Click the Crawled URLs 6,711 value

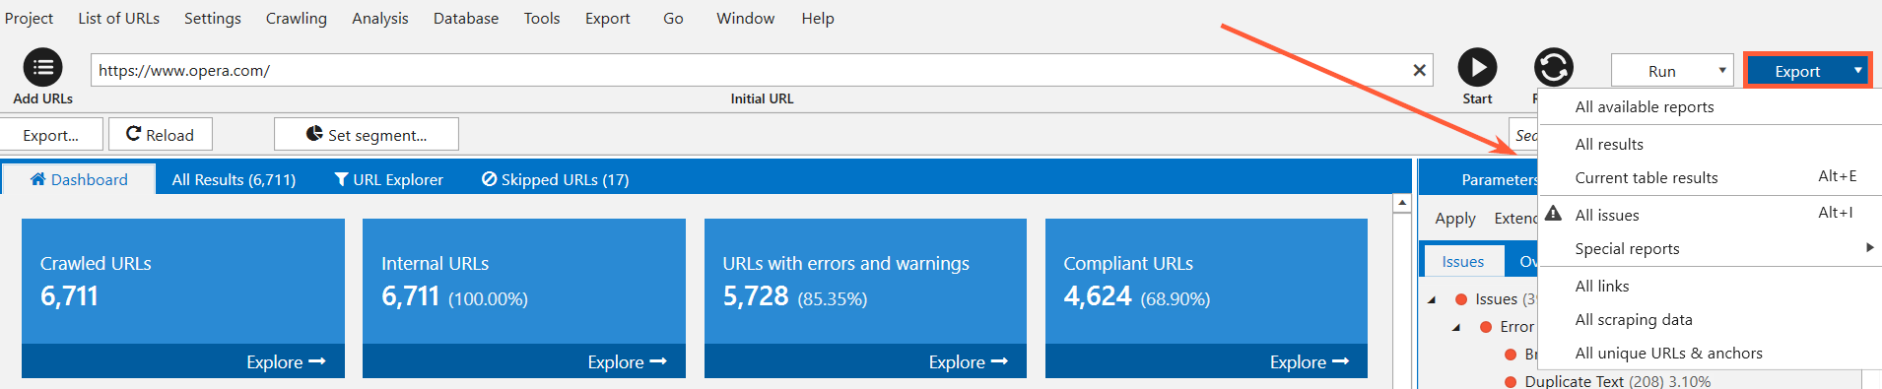point(69,295)
